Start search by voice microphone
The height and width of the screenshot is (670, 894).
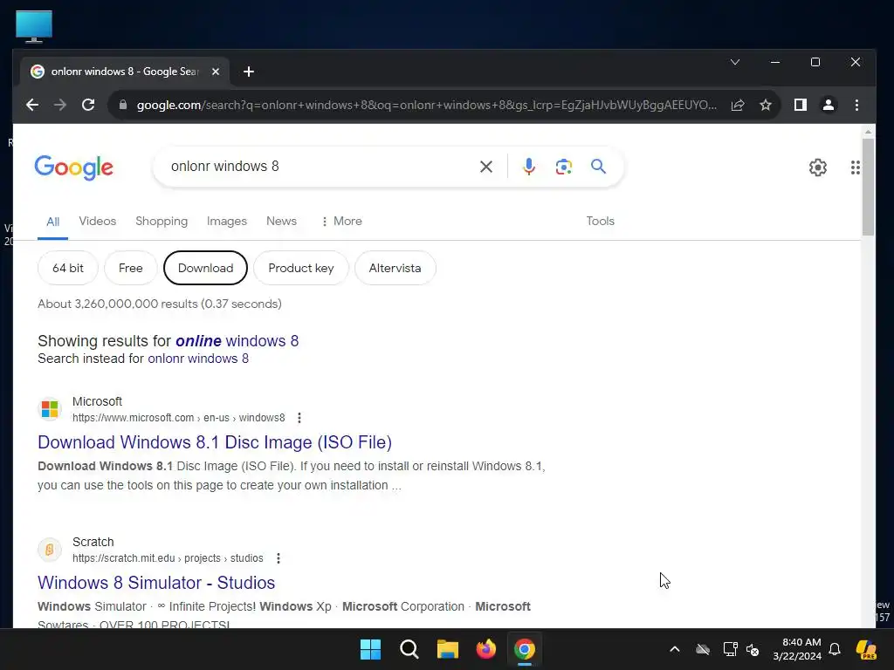tap(528, 167)
